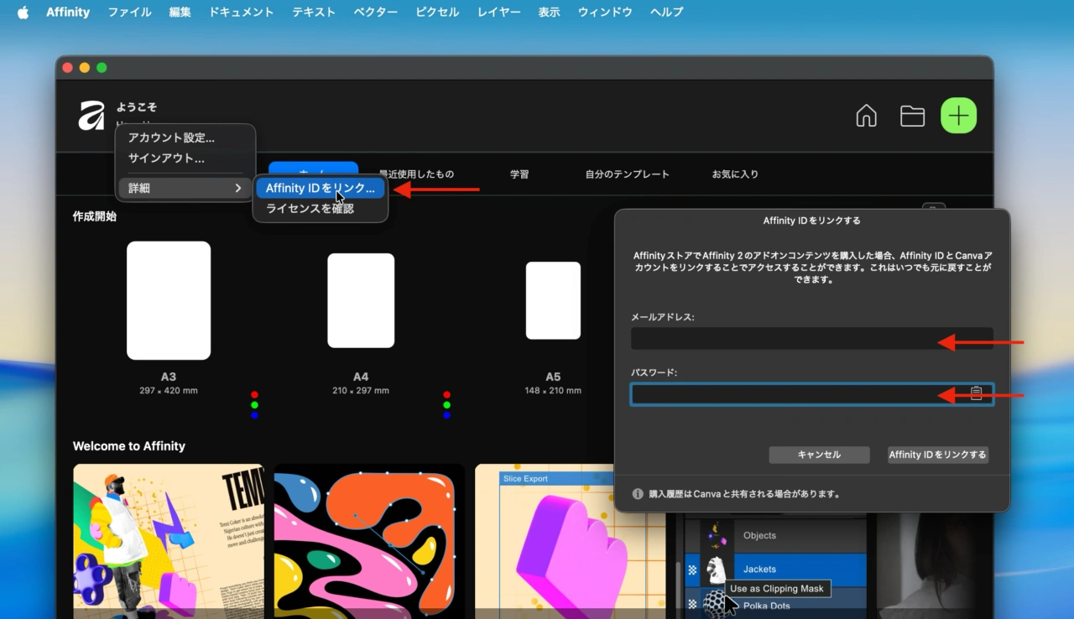Choose Affinity IDをリンク from the submenu
Screen dimensions: 1074x619
pos(320,188)
